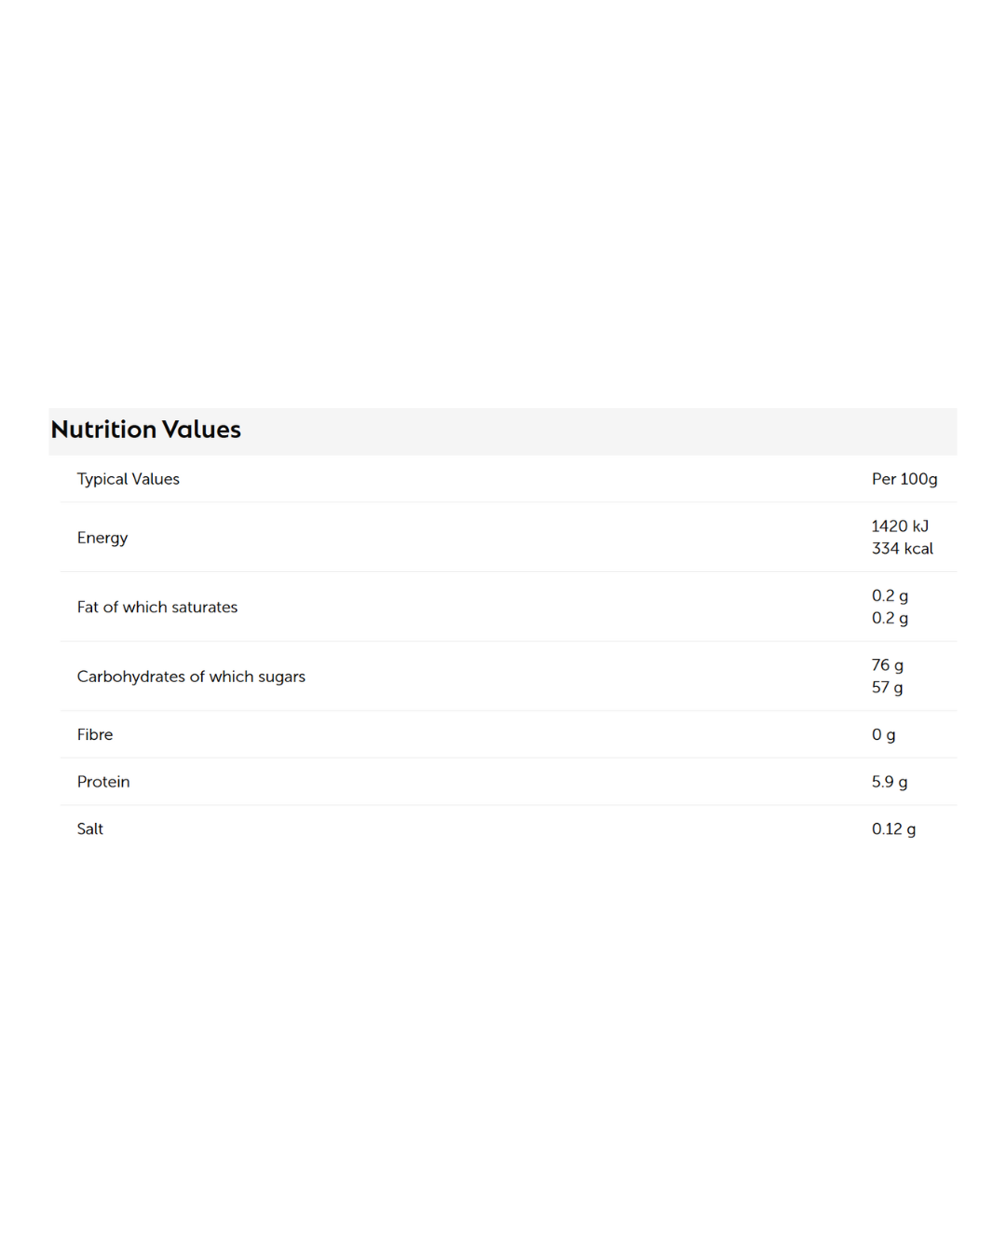The height and width of the screenshot is (1258, 1006).
Task: Select the "Energy" row label
Action: click(102, 538)
